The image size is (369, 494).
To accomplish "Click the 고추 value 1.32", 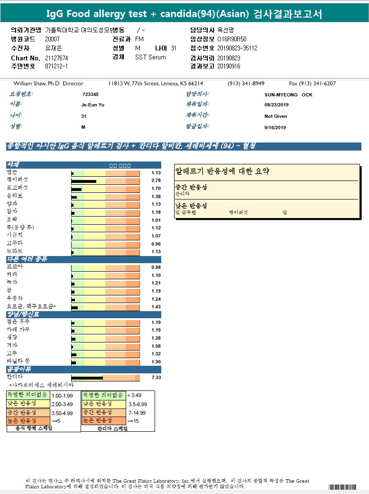I will pos(156,354).
